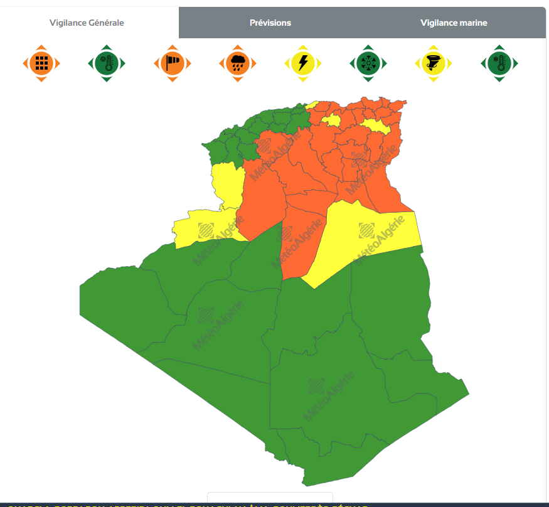
Task: Click the small yellow enclave in northeast
Action: pos(331,120)
